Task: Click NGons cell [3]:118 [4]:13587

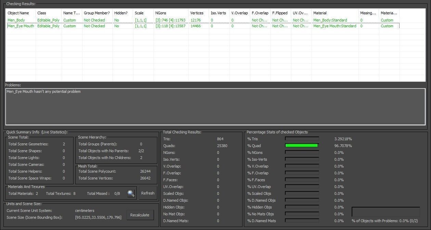Action: tap(170, 26)
